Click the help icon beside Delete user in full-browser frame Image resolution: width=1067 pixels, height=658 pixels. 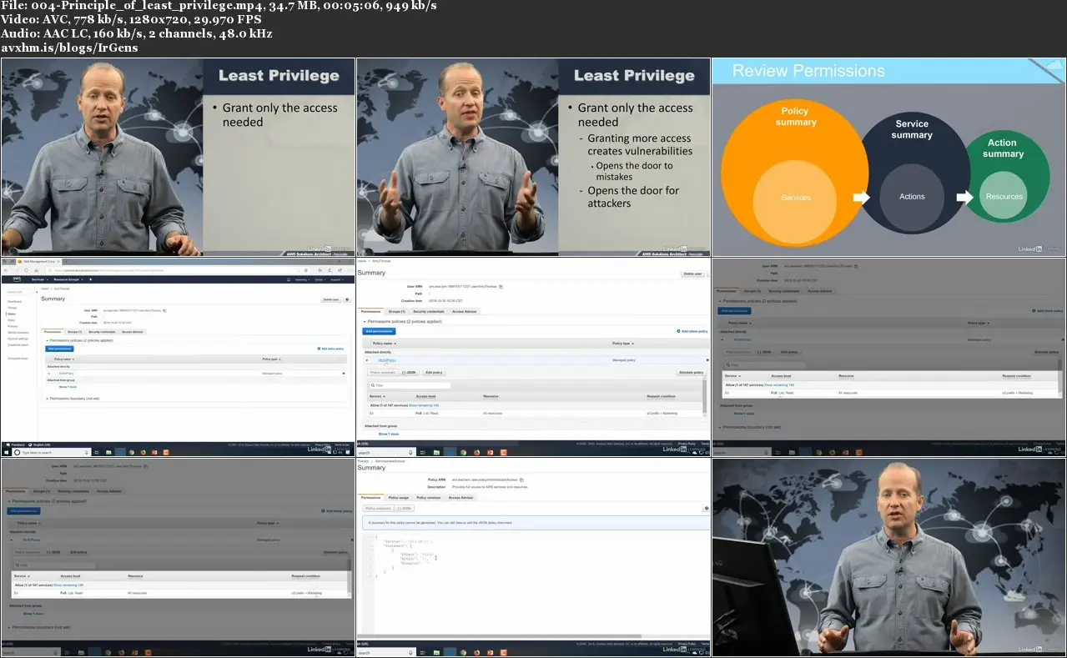[347, 299]
